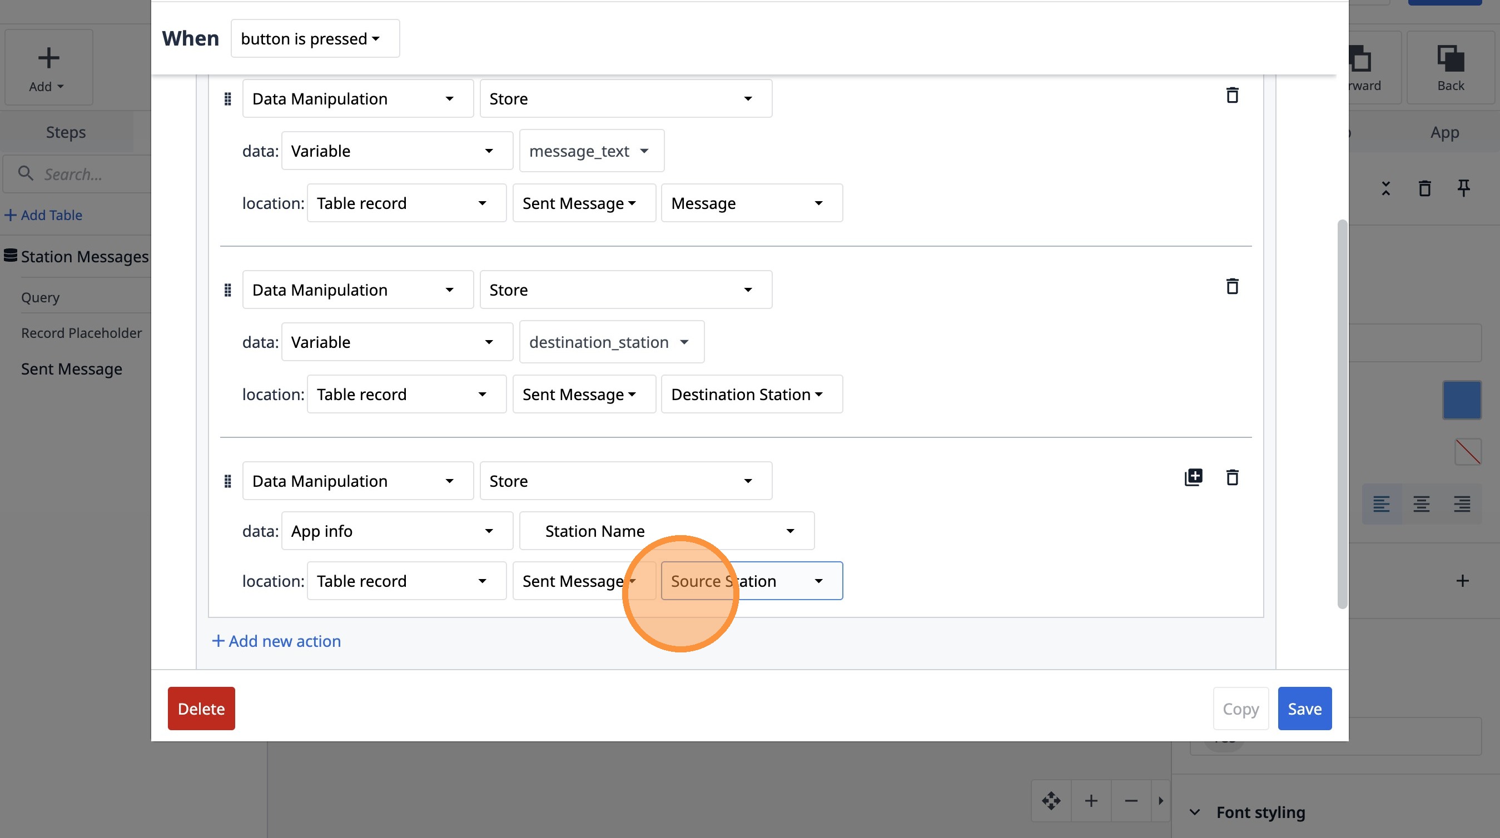
Task: Click the Search input field
Action: 87,174
